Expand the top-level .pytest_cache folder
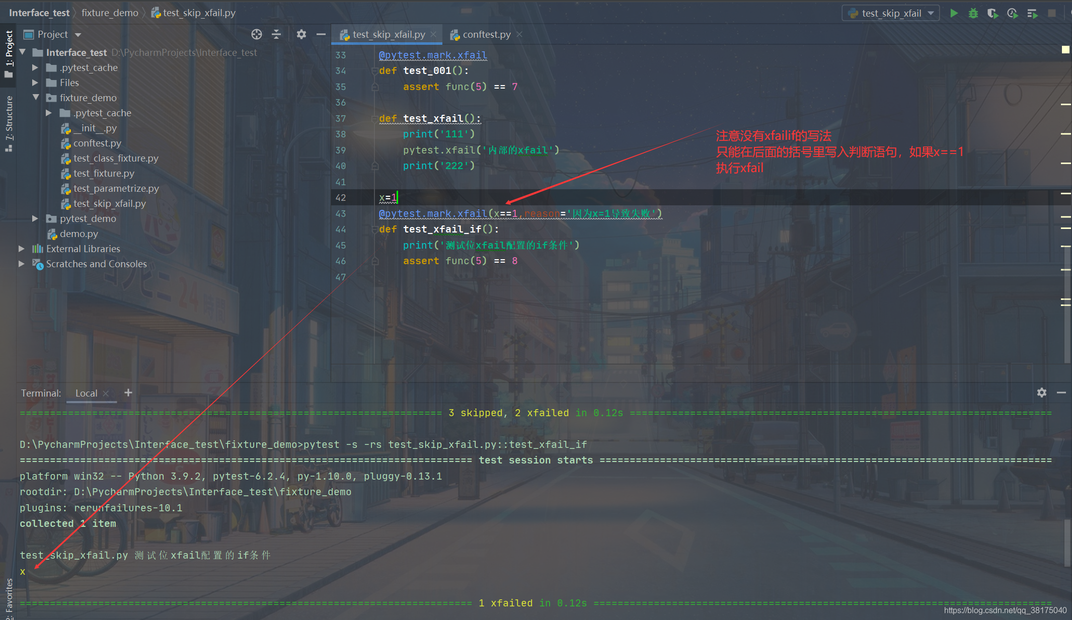Image resolution: width=1072 pixels, height=620 pixels. pos(35,67)
